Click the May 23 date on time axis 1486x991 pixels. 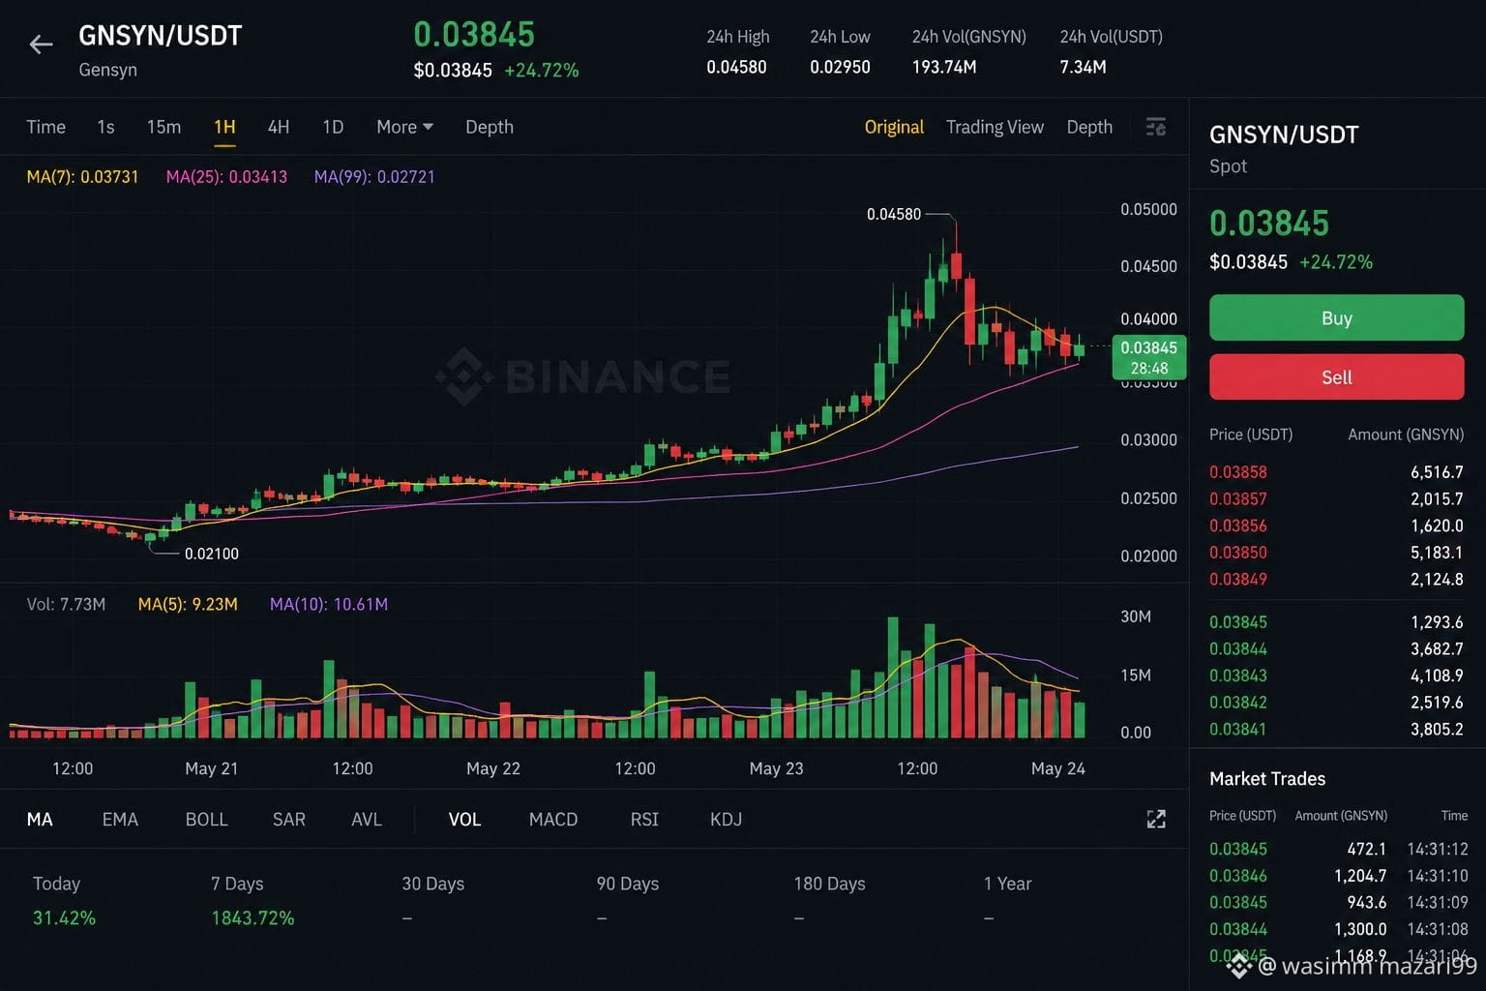click(776, 768)
